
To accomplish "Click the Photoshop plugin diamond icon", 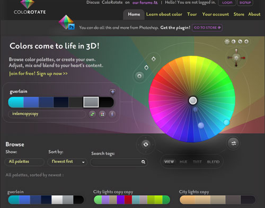I will pos(67,22).
